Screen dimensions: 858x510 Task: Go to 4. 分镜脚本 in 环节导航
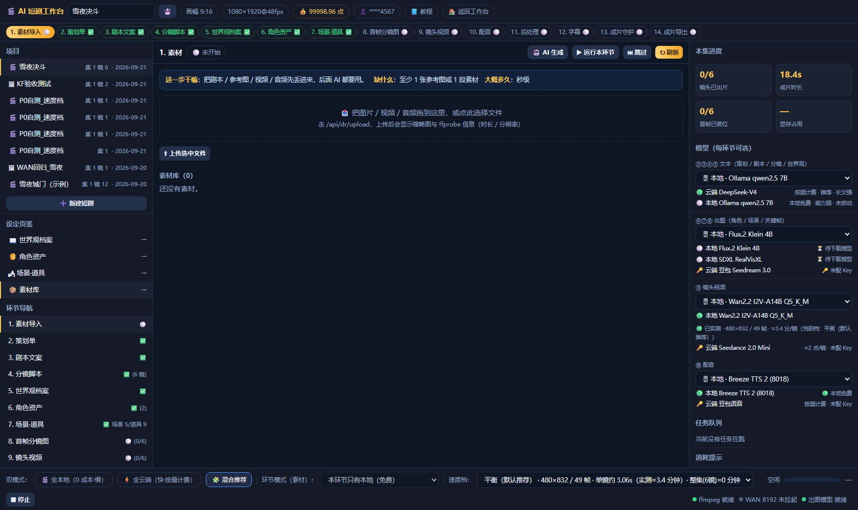pos(77,374)
